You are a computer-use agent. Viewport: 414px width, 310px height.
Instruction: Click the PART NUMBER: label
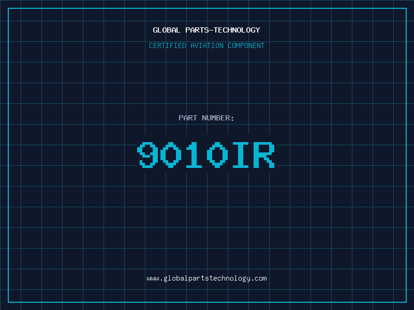(206, 118)
